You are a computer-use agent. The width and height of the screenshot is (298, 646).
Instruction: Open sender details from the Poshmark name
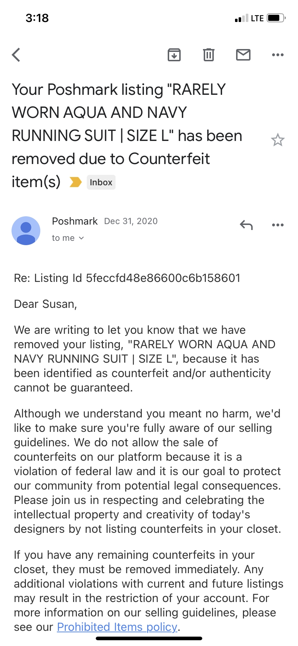[74, 221]
